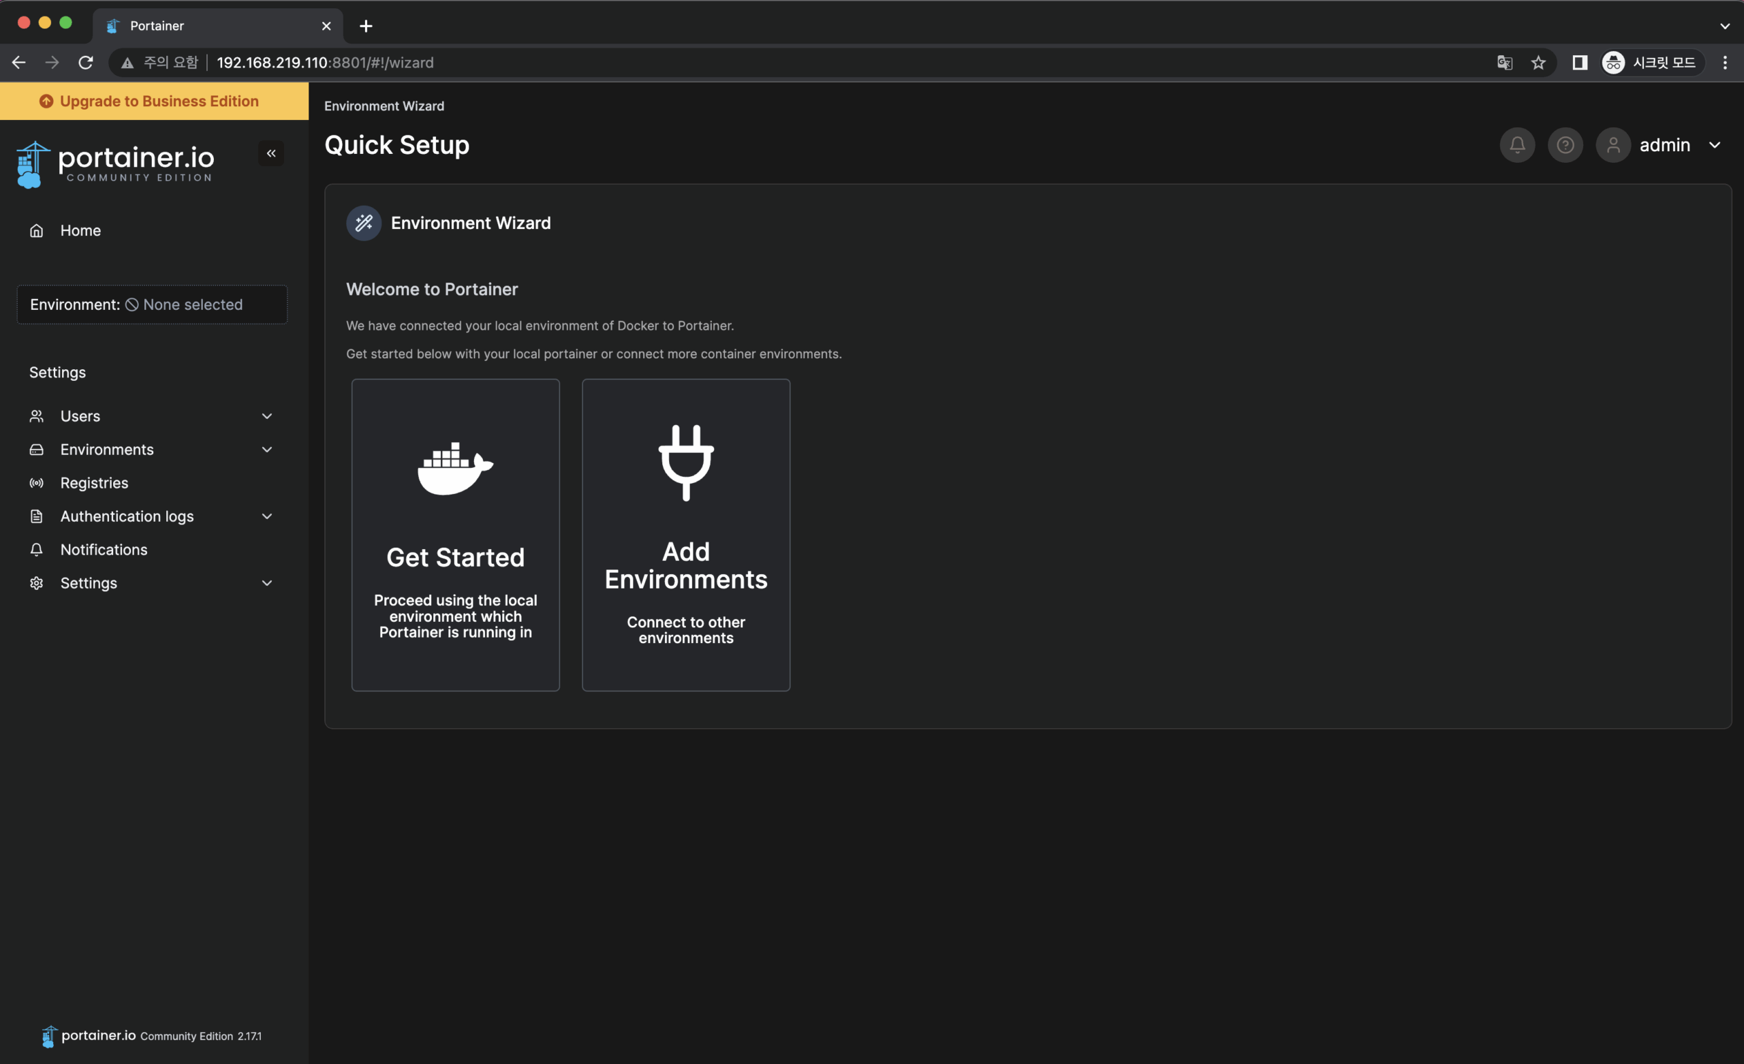
Task: Open Environments menu item
Action: click(x=151, y=450)
